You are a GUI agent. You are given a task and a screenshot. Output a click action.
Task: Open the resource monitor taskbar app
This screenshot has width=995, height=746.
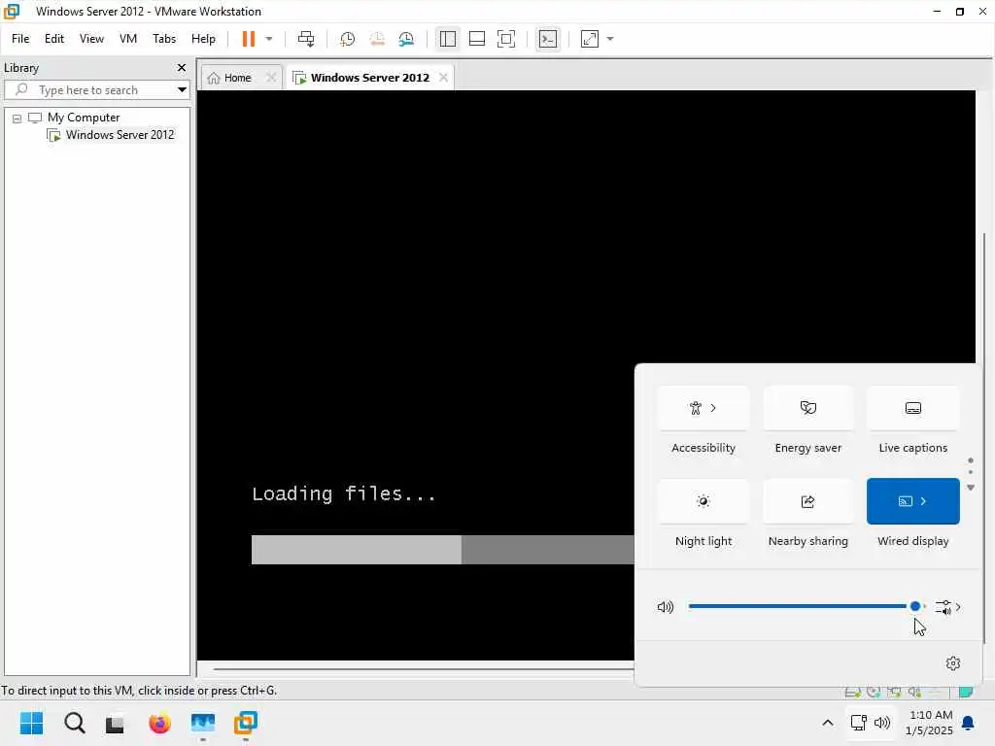pyautogui.click(x=202, y=723)
